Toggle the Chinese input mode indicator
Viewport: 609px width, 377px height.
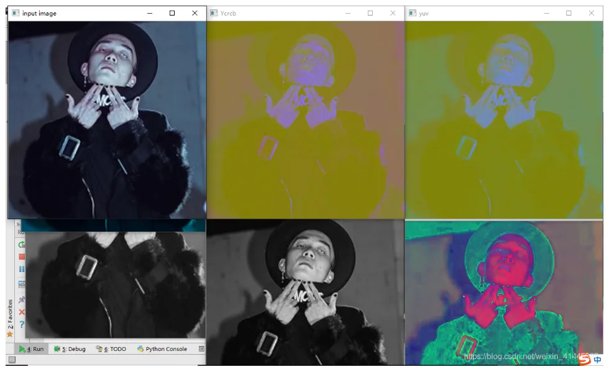click(x=597, y=360)
